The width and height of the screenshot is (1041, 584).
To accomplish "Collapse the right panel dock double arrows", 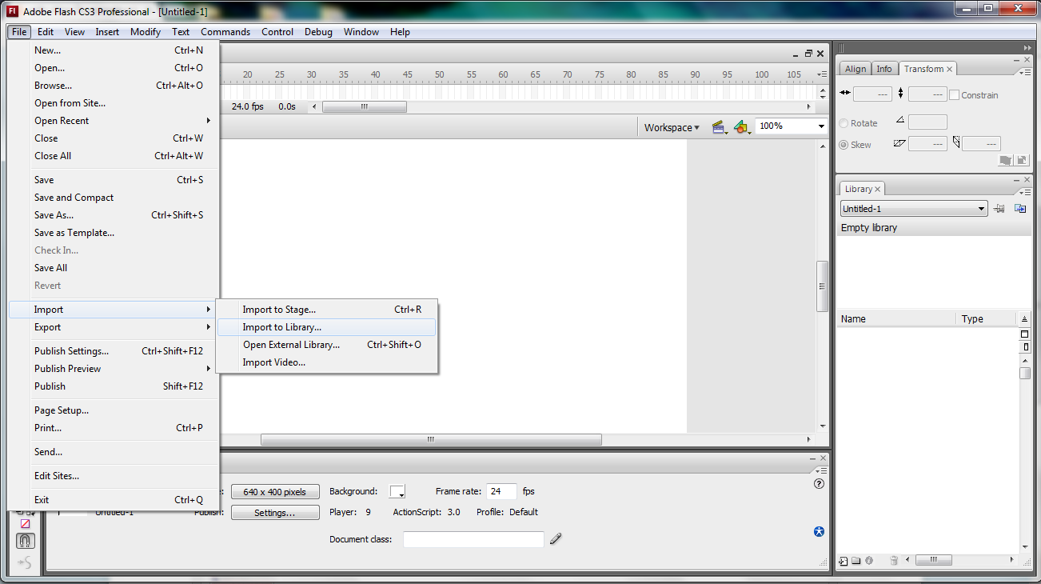I will click(x=1027, y=48).
